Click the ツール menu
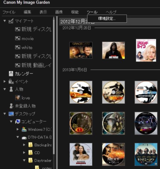Image resolution: width=160 pixels, height=169 pixels. tap(92, 12)
